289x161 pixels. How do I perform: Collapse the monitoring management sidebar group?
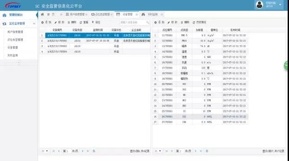click(34, 24)
